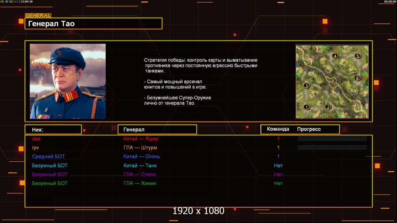Viewport: 397px width, 223px height.
Task: Click the 'Генерал Тао' title box
Action: (93, 23)
